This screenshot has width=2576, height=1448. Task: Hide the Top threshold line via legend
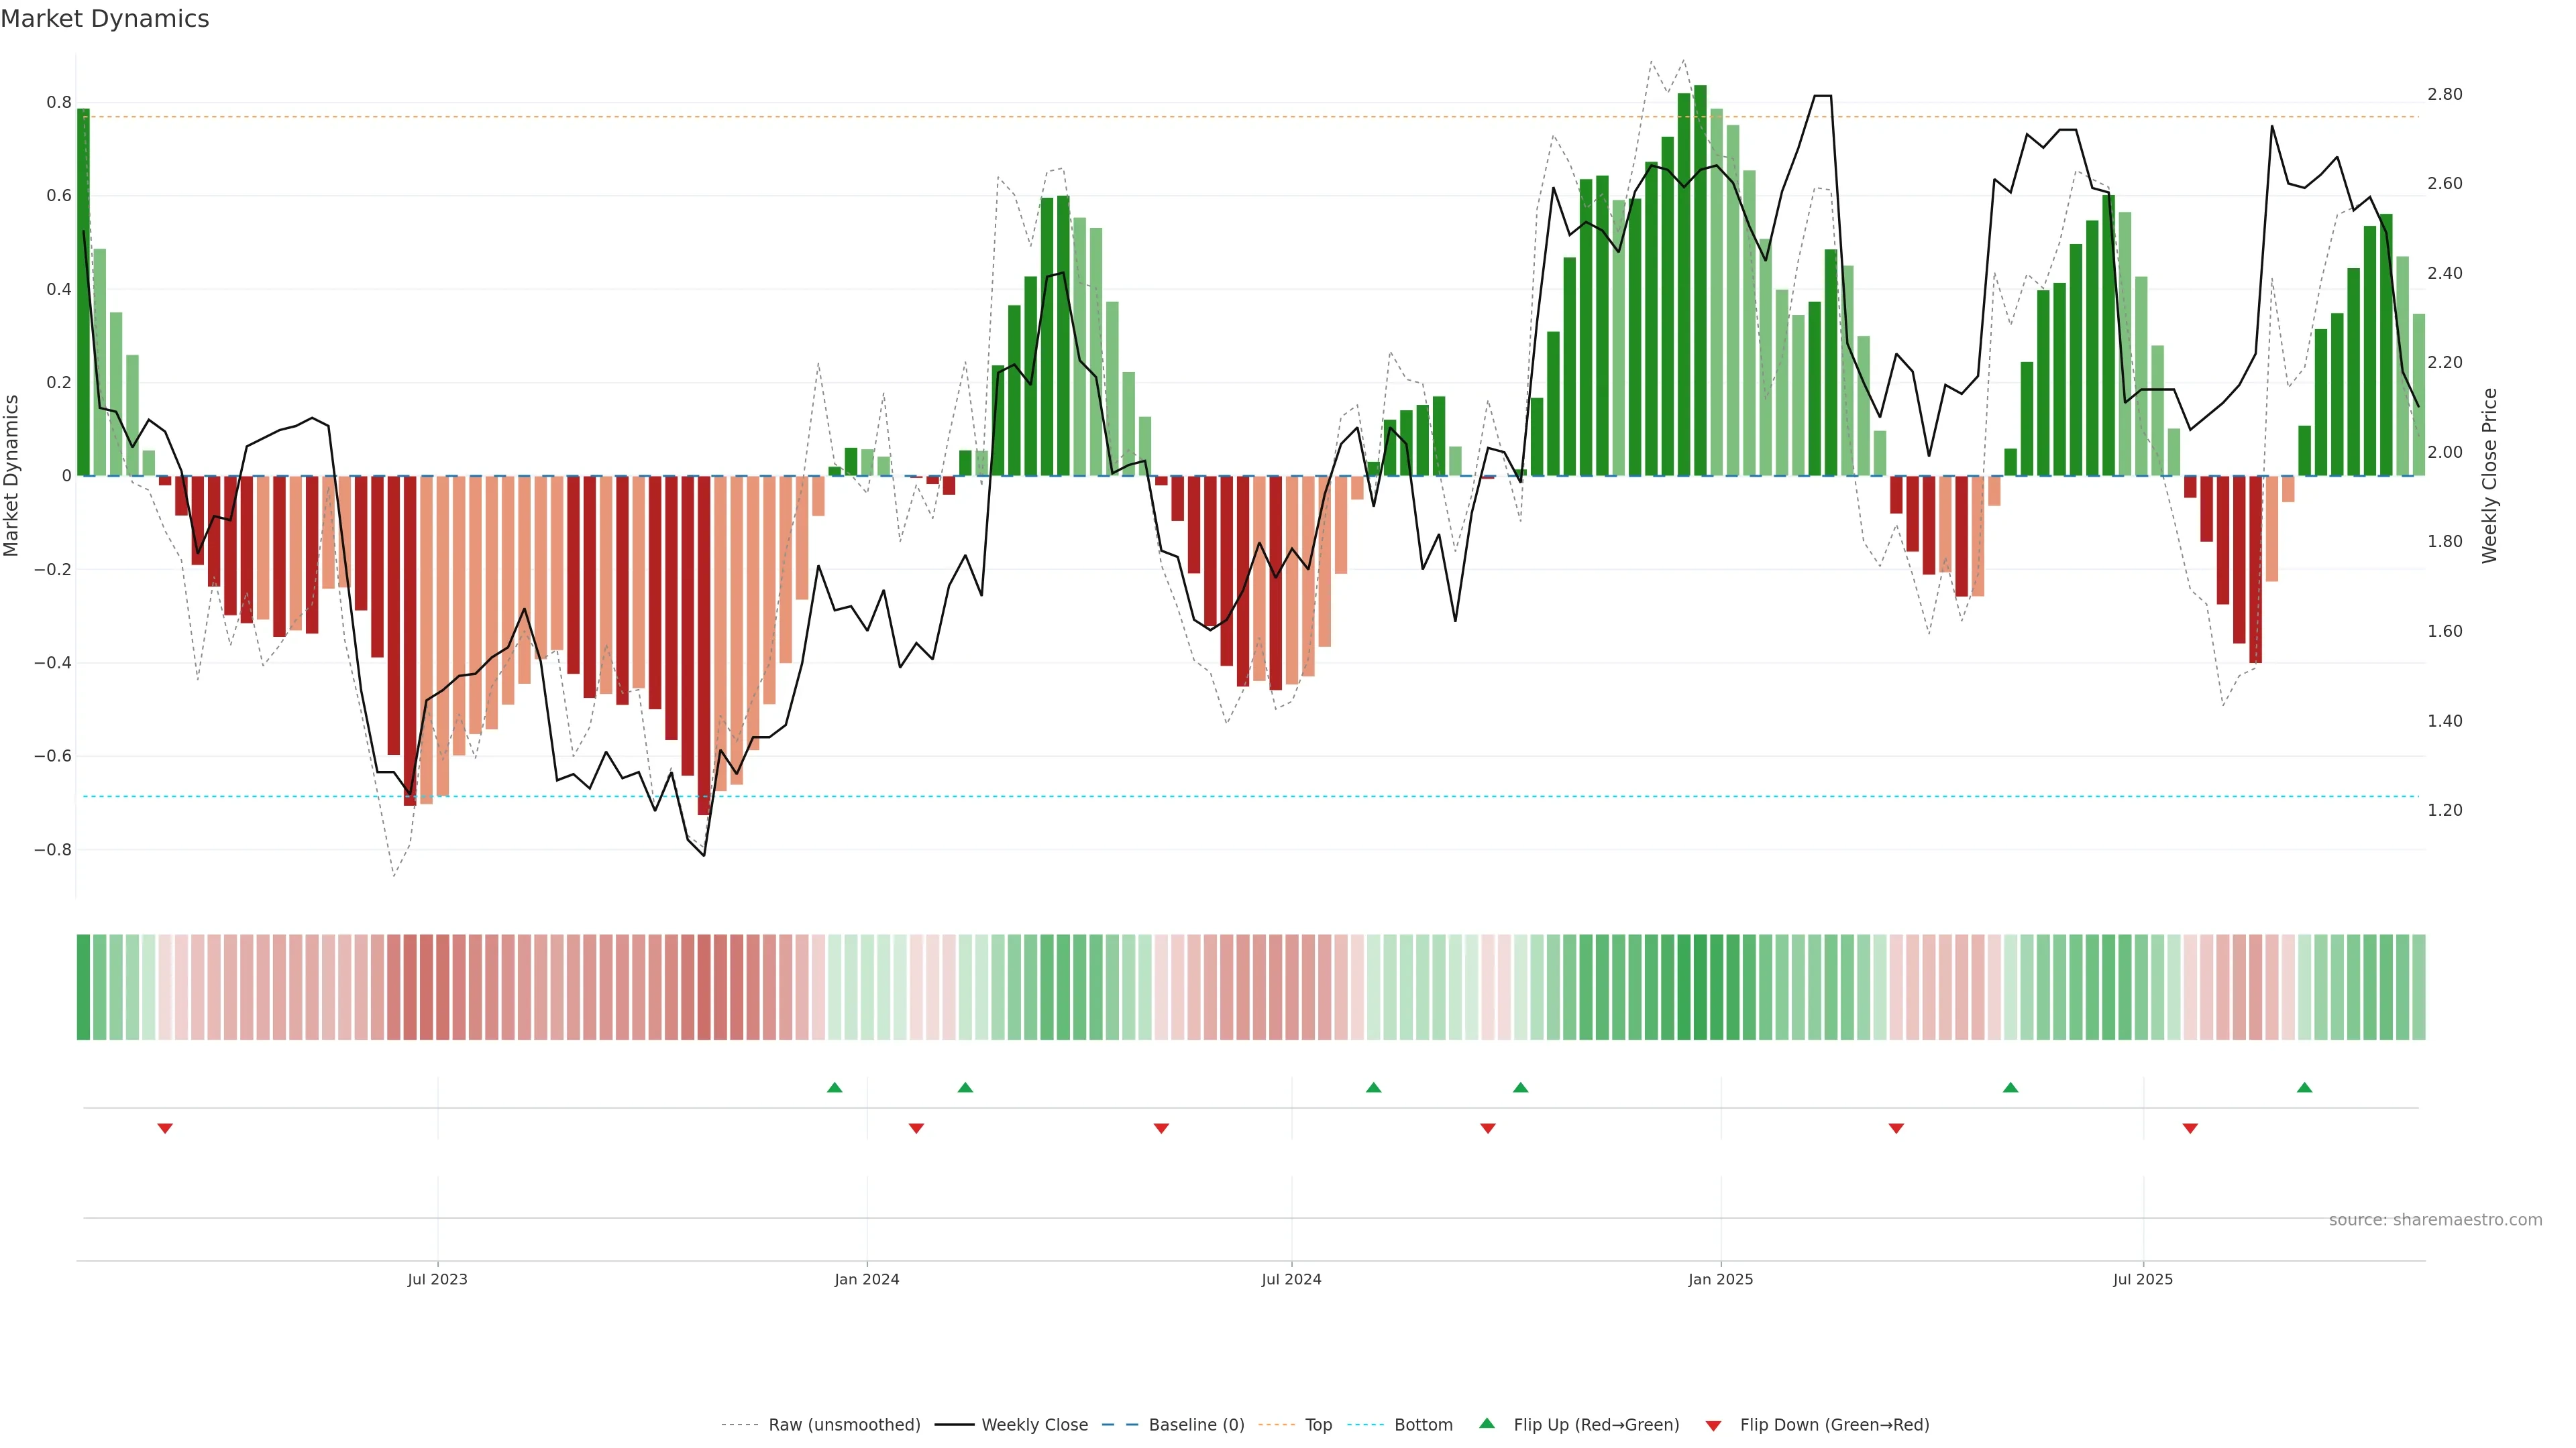pyautogui.click(x=1318, y=1425)
